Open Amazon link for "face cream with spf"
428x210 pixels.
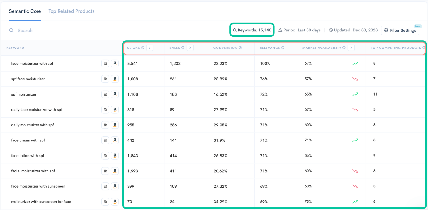115,140
